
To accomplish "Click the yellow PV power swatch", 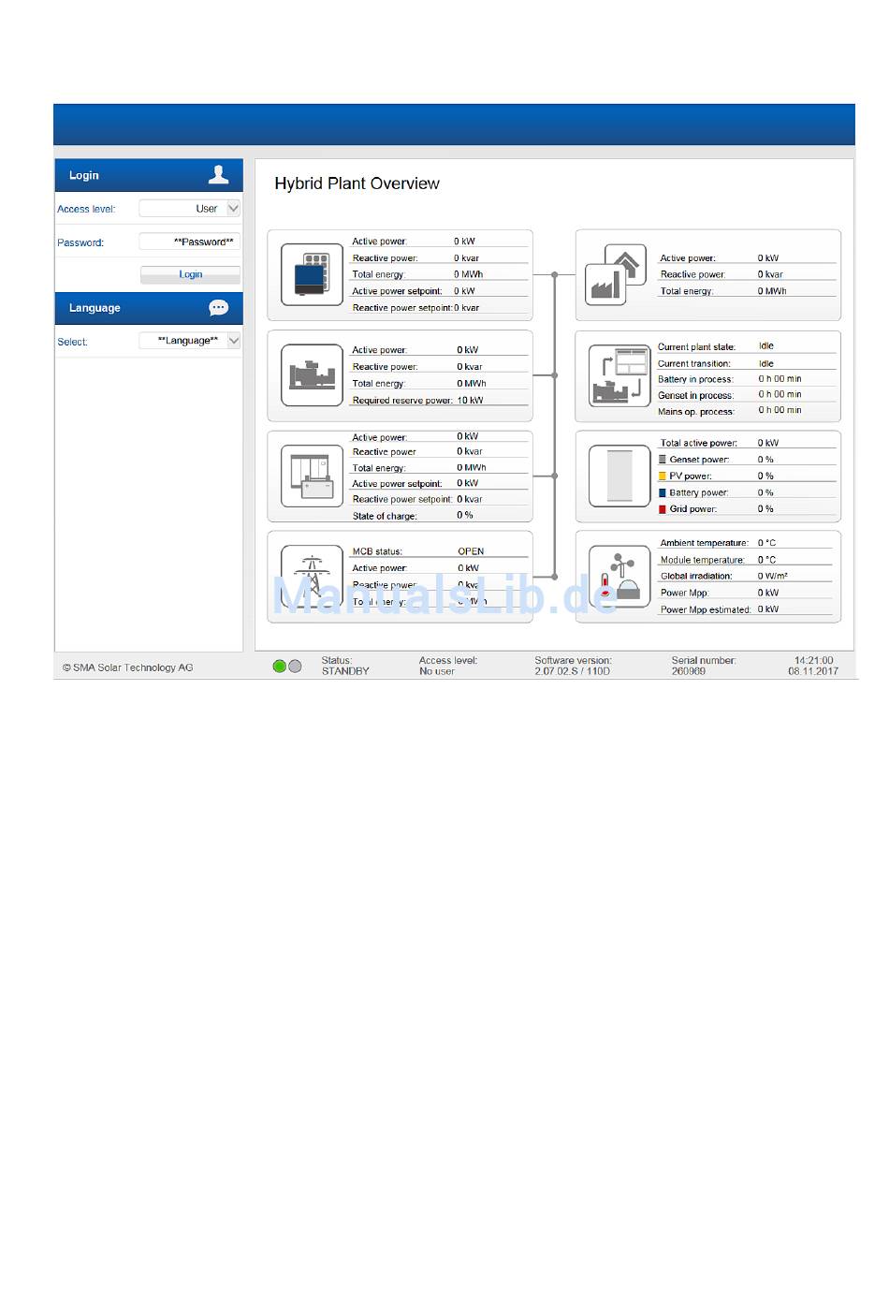I will (663, 476).
